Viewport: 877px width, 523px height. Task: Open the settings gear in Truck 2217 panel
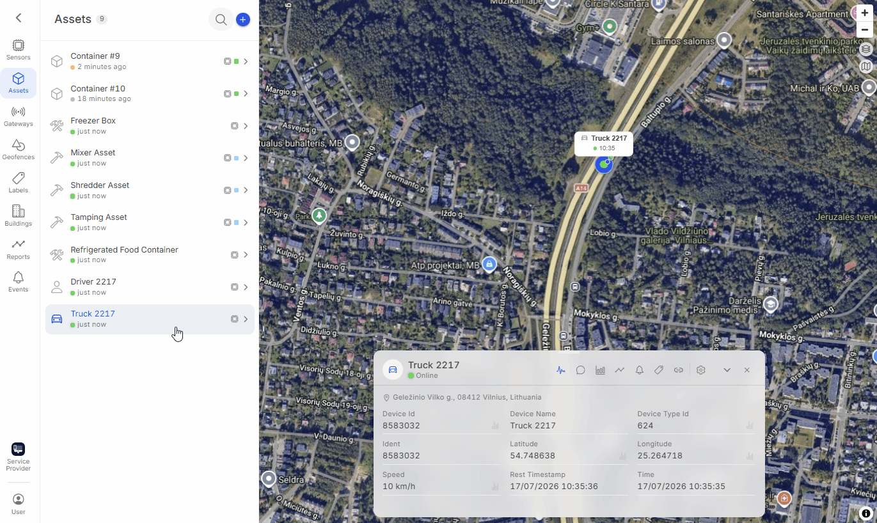[700, 370]
